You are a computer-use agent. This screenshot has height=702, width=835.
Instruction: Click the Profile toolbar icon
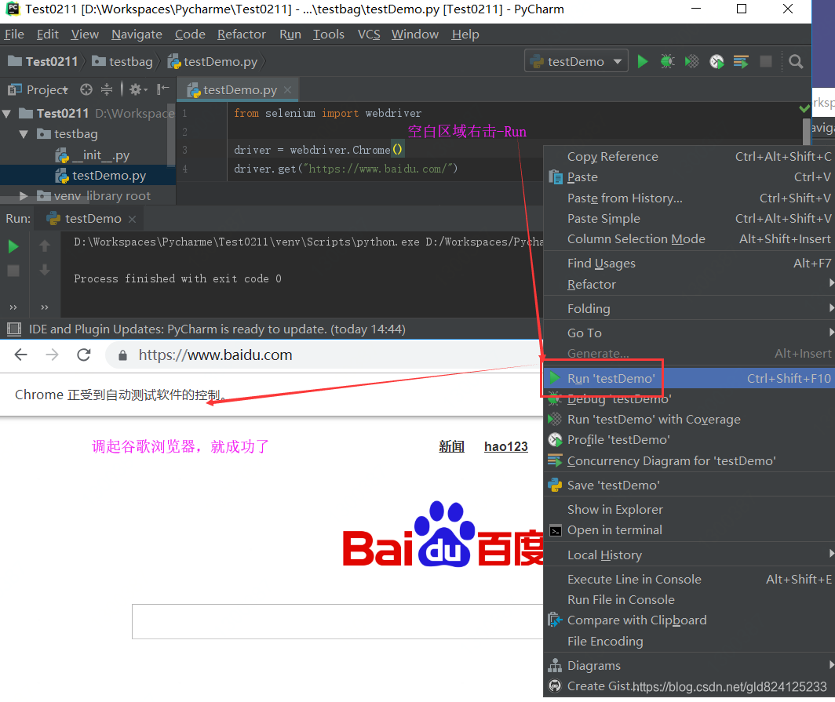tap(716, 62)
